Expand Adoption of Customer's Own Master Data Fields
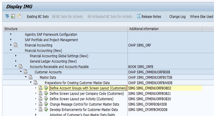214x116 pixels. coord(36,114)
